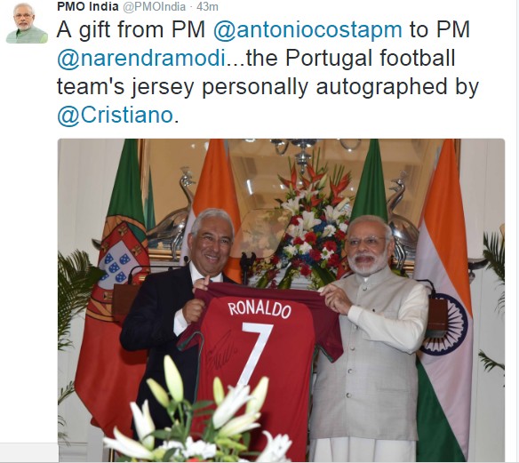Click the number 7 on the jersey

pyautogui.click(x=256, y=353)
